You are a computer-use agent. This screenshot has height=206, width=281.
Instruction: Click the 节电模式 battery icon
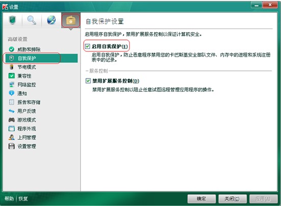click(x=12, y=67)
